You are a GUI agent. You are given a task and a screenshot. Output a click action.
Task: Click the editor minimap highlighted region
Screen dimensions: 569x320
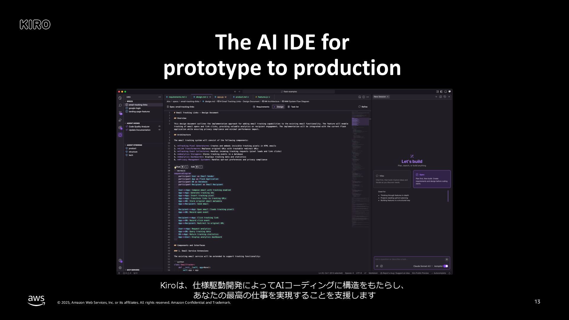360,121
